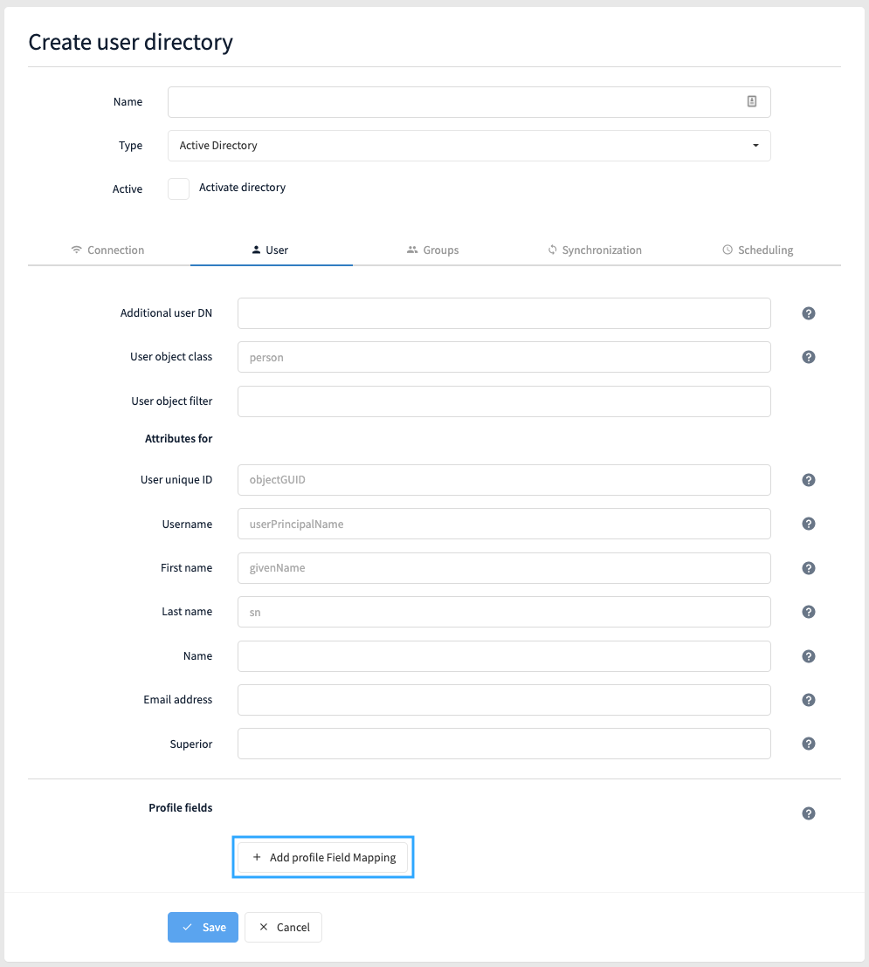Image resolution: width=869 pixels, height=967 pixels.
Task: Enable the Activate directory checkbox
Action: 178,189
